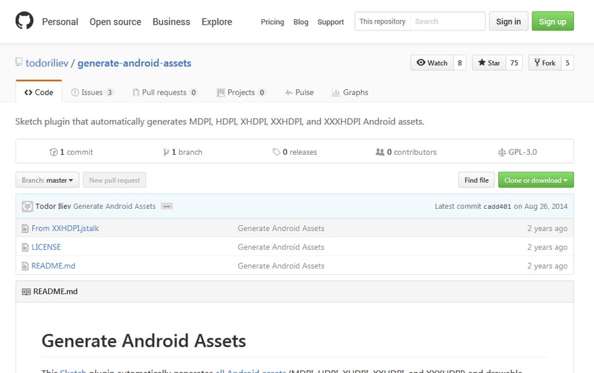Click the repository description text

pyautogui.click(x=220, y=121)
